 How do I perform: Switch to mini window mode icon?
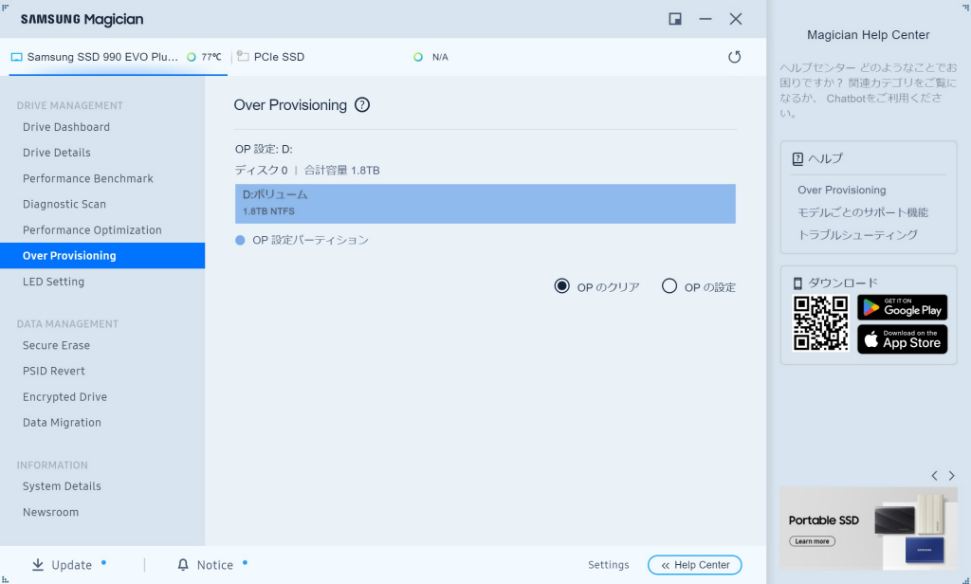coord(675,19)
